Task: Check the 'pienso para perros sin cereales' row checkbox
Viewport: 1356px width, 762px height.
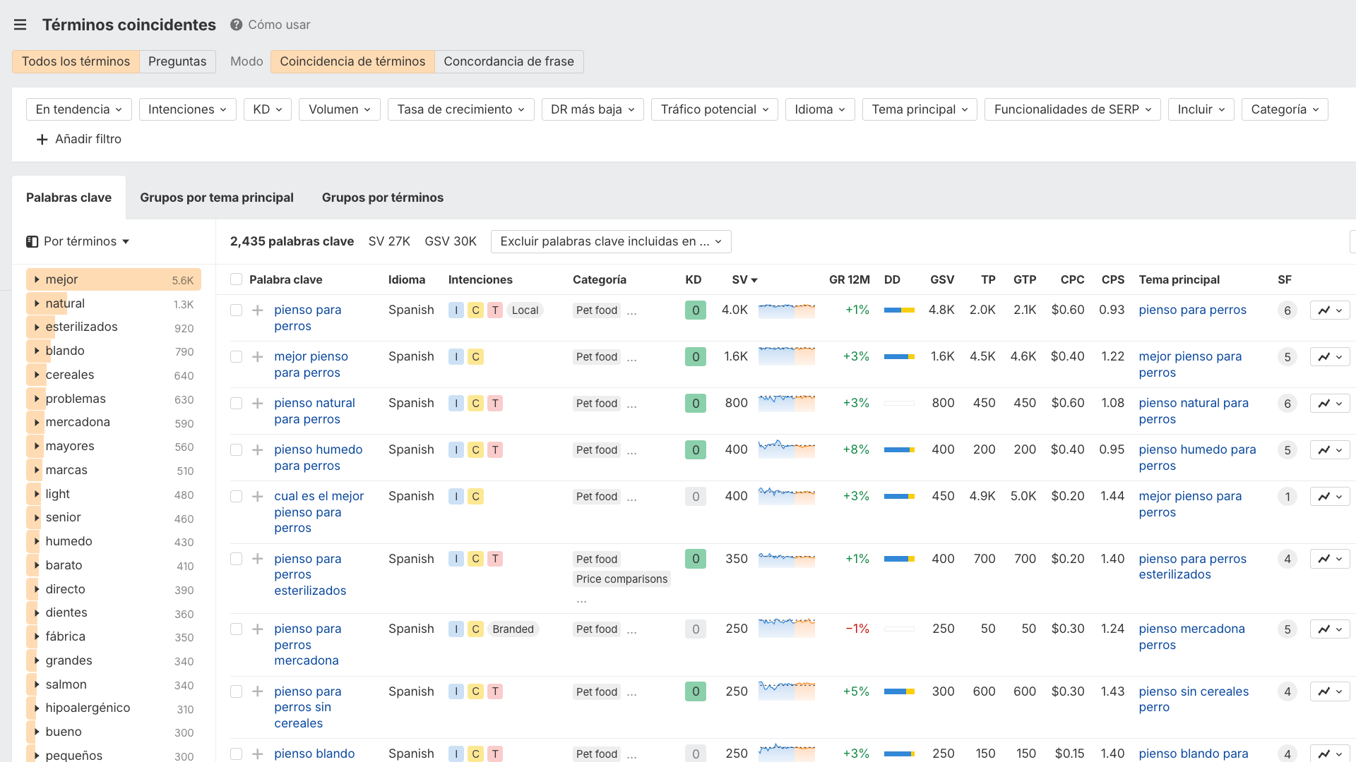Action: pos(236,691)
